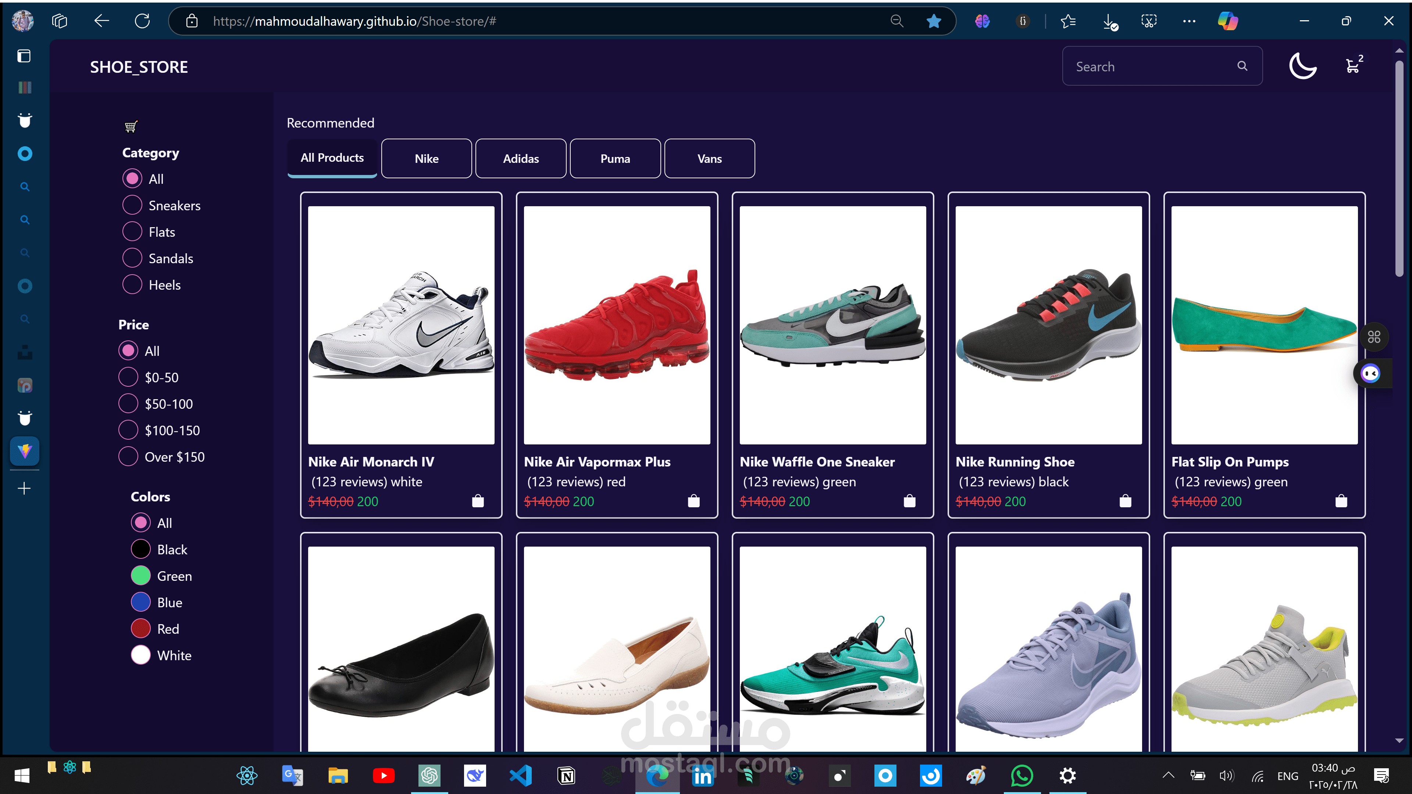Open the Copilot icon in browser toolbar
This screenshot has height=794, width=1412.
1227,21
